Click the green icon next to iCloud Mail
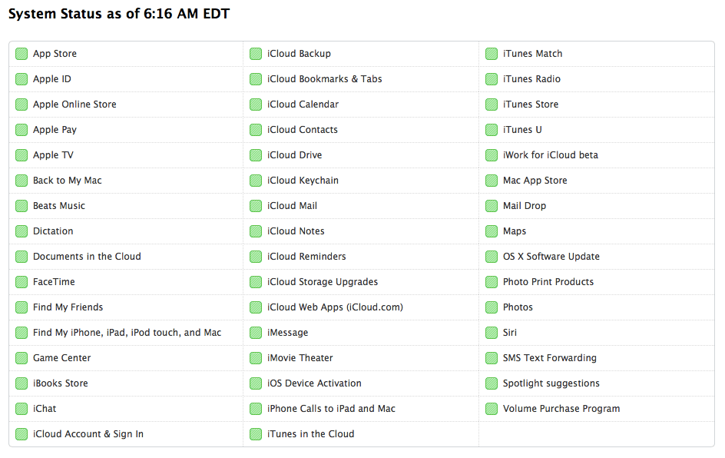 pos(256,206)
